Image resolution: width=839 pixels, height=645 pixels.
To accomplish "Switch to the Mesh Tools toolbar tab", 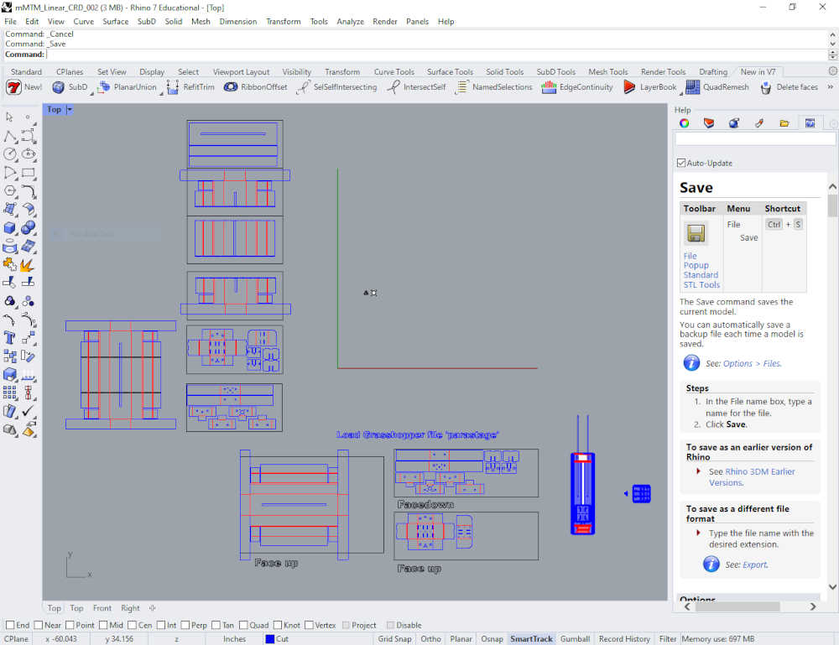I will [x=607, y=71].
